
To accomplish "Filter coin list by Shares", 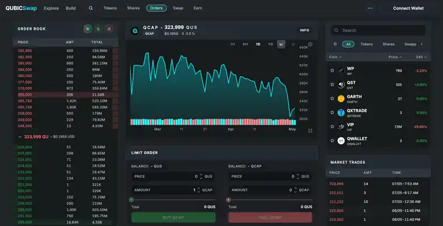I will tap(388, 44).
